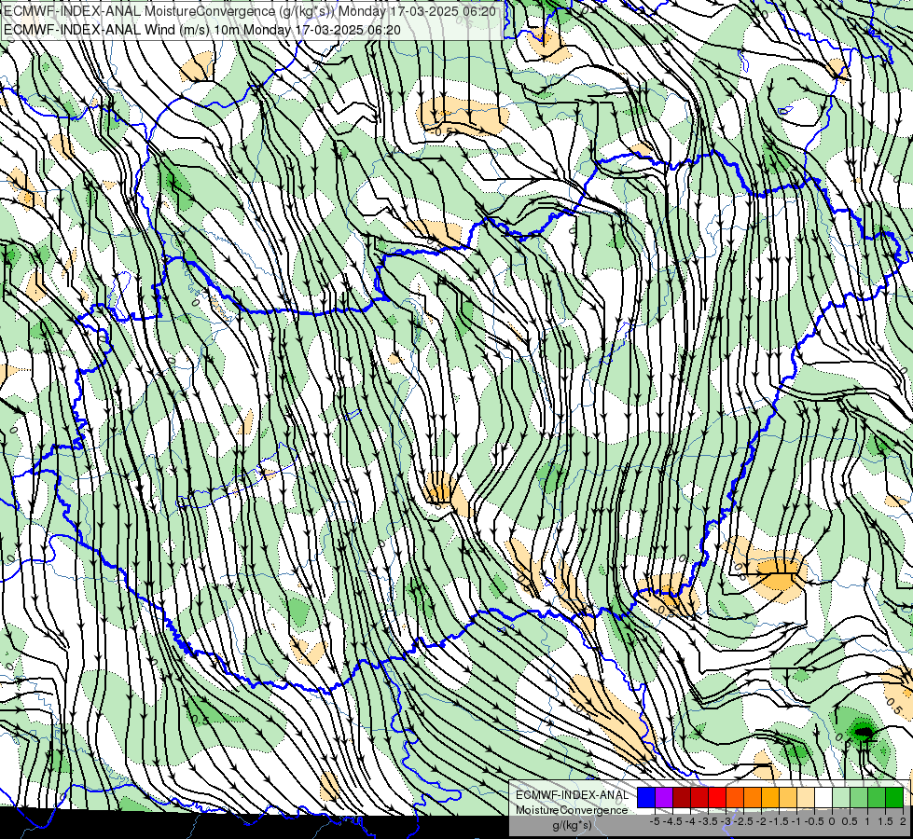Select the palest green swatch between 0 and 0.5
The height and width of the screenshot is (839, 913).
click(841, 798)
